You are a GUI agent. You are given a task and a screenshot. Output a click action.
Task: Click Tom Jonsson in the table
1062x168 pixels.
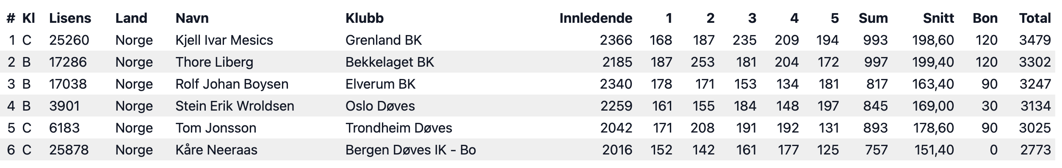tap(216, 128)
